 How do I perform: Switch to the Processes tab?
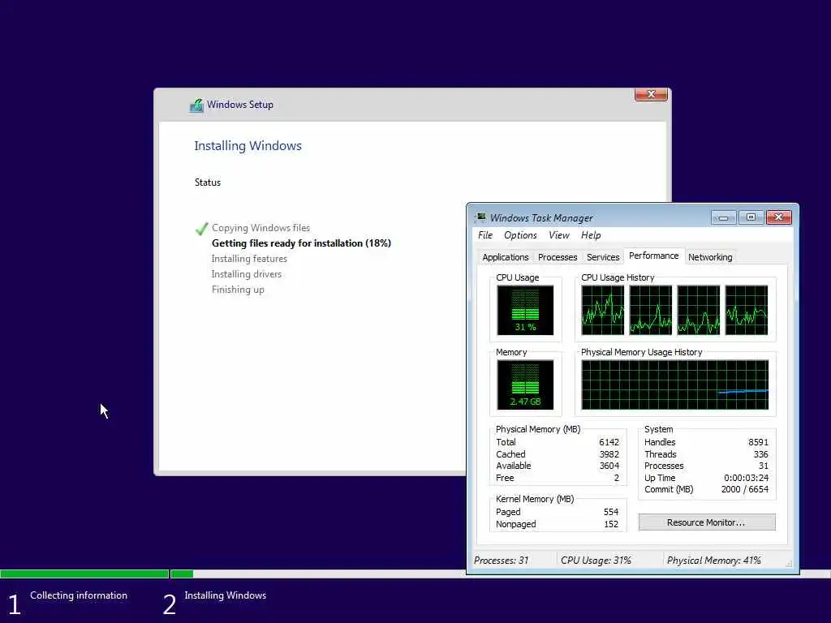(x=557, y=257)
